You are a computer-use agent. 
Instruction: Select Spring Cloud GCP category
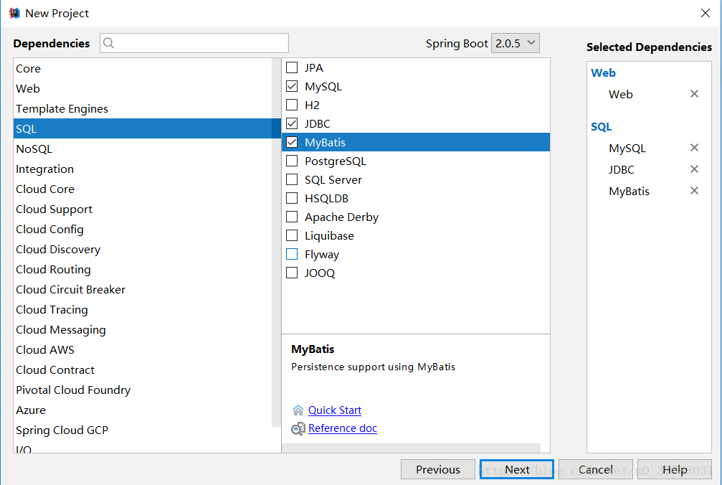click(x=143, y=430)
